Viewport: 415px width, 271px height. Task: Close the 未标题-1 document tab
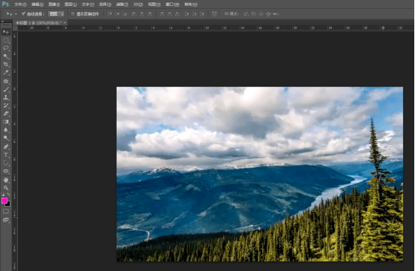(65, 22)
